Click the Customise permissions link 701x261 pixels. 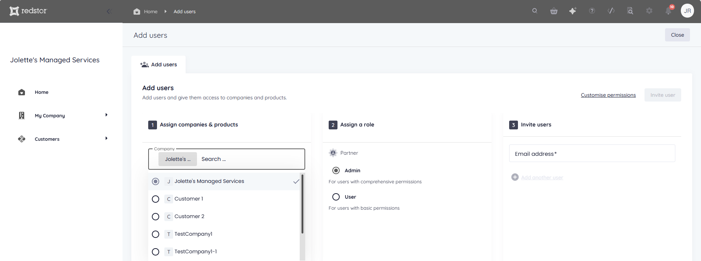608,95
